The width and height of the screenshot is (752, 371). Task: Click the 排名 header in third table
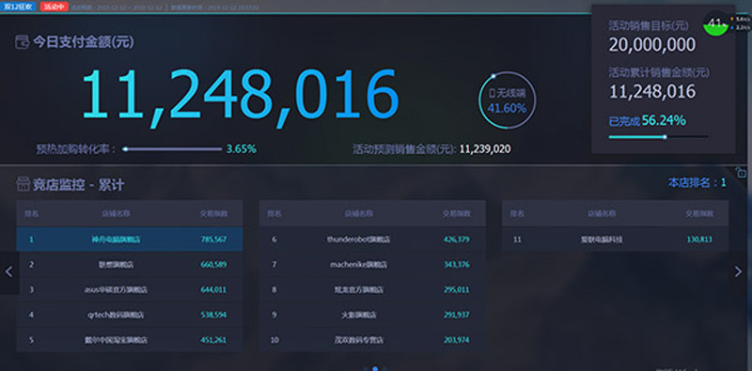point(517,213)
